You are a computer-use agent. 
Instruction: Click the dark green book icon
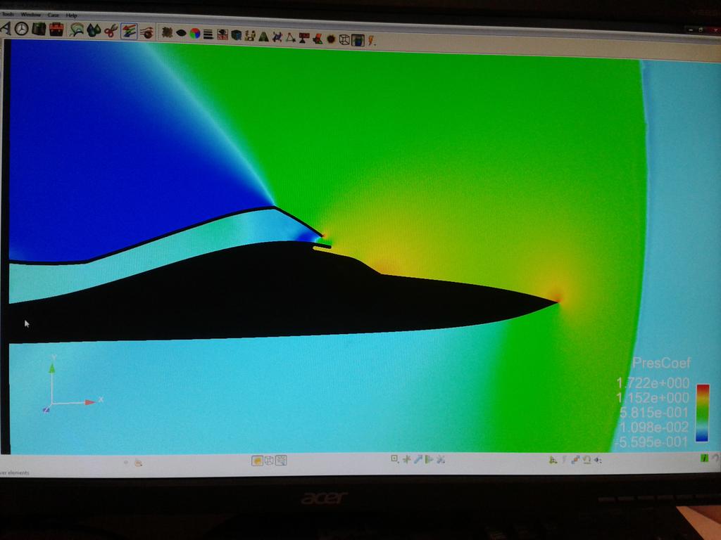[39, 30]
